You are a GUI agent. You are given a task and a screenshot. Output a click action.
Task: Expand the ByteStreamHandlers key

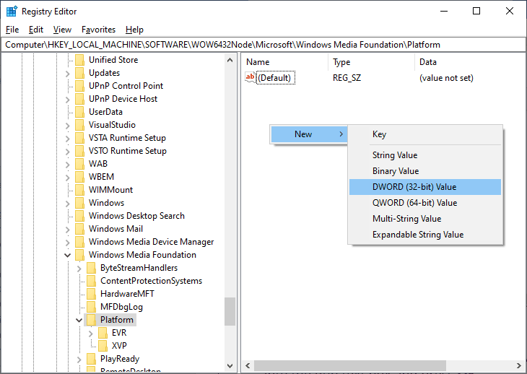pos(79,268)
